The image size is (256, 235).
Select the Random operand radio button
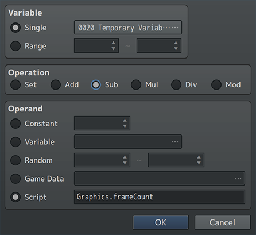tap(15, 160)
